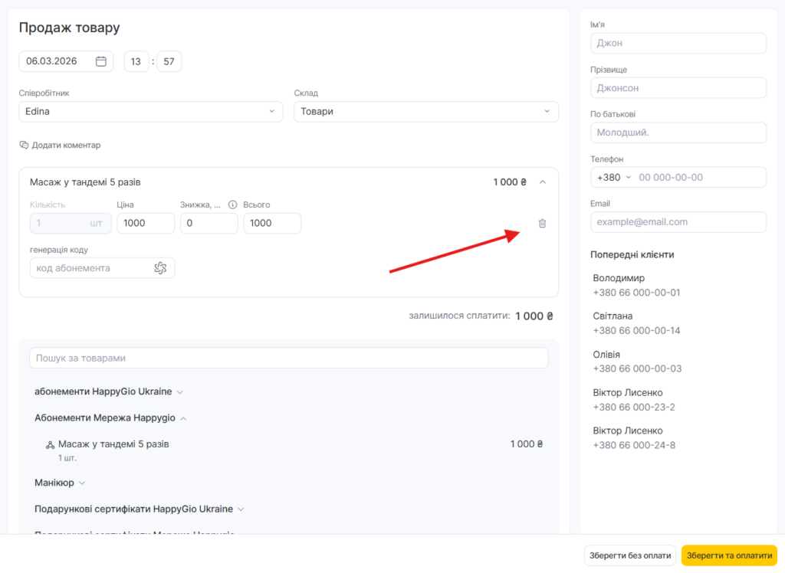
Task: Open the calendar date picker icon
Action: coord(100,61)
